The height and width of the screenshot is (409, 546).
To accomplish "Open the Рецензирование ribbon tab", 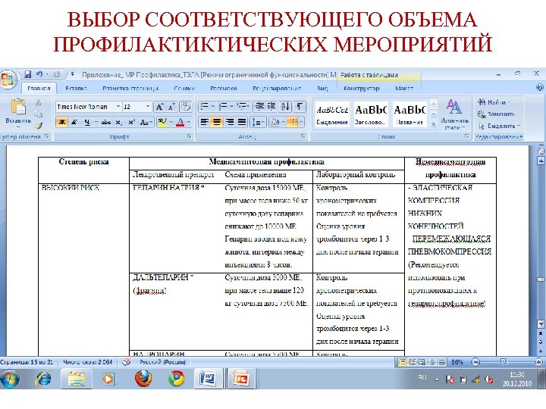I will click(277, 89).
